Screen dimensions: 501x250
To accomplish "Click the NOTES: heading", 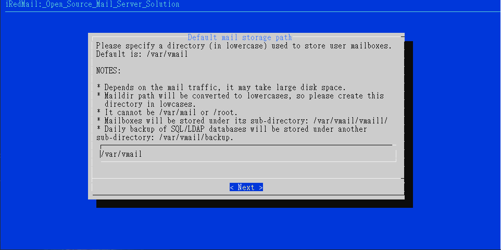I will point(109,71).
